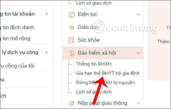Open the Nộp phạt giao thông menu item
The width and height of the screenshot is (171, 109).
point(103,103)
